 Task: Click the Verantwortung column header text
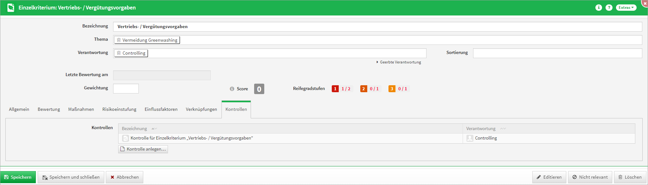pos(481,128)
